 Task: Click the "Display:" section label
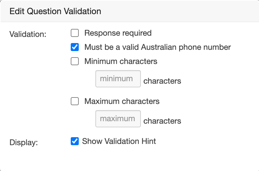point(24,143)
